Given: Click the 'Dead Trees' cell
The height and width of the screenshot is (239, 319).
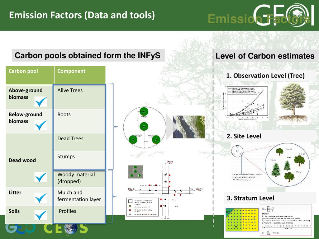Looking at the screenshot, I should (79, 142).
